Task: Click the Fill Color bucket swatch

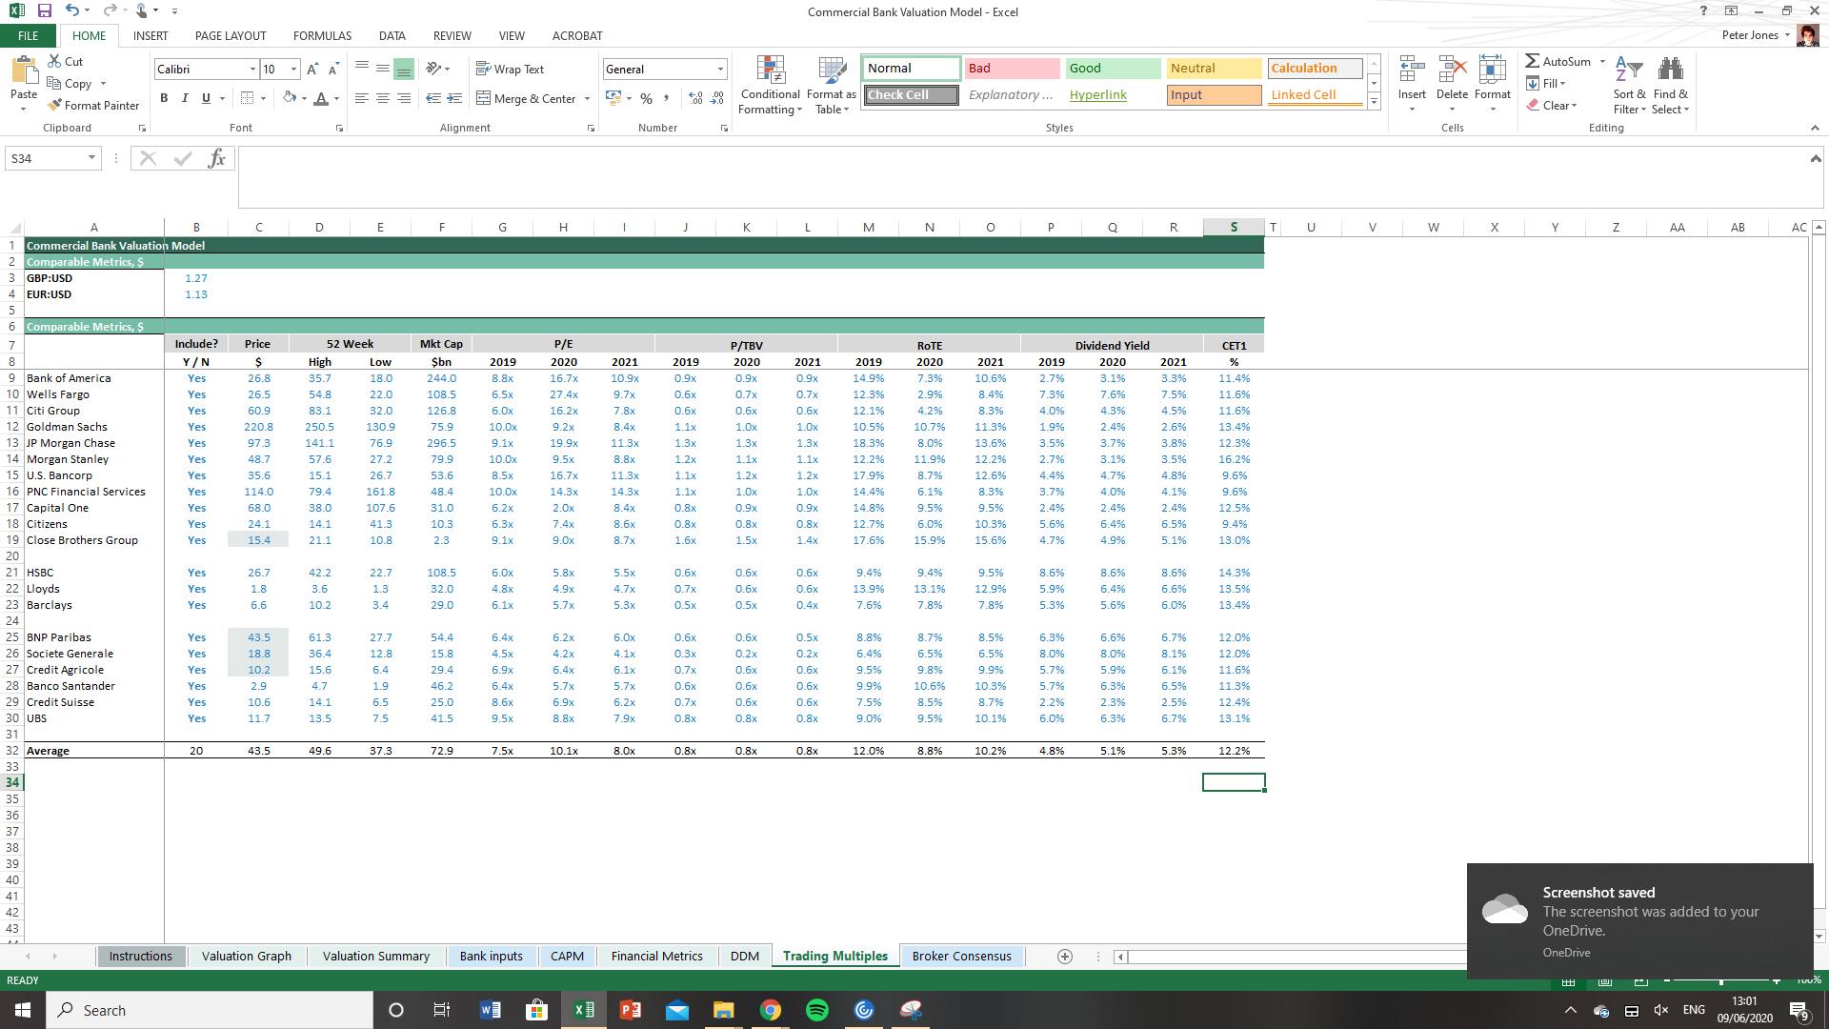Action: coord(290,98)
